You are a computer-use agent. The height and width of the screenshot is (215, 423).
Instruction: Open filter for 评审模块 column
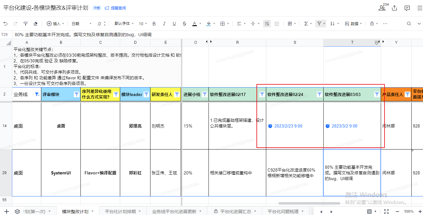pyautogui.click(x=76, y=94)
